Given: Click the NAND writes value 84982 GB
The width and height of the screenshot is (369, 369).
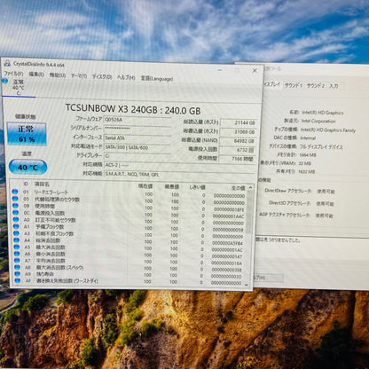Looking at the screenshot, I should click(238, 141).
